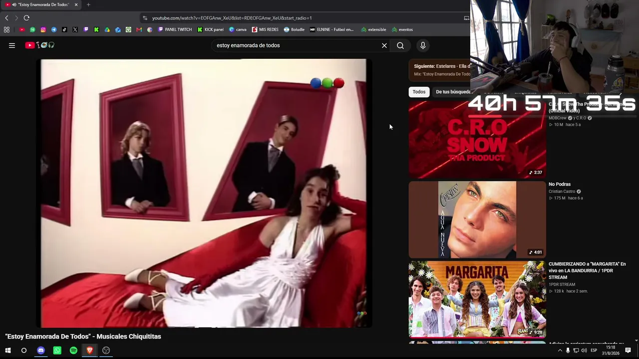
Task: Play the MARGARITA cumbia video thumbnail
Action: [x=477, y=299]
